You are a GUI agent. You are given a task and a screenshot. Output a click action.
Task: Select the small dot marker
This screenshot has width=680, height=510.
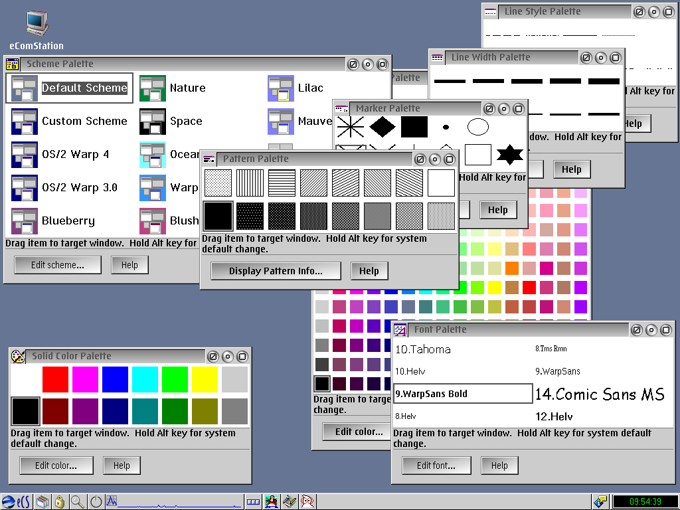tap(446, 127)
